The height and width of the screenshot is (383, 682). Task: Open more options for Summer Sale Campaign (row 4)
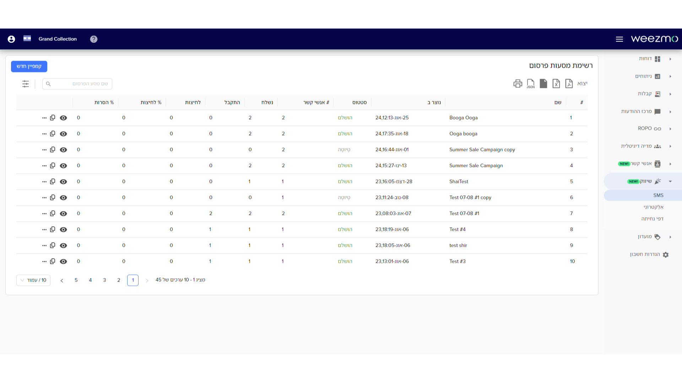point(44,166)
